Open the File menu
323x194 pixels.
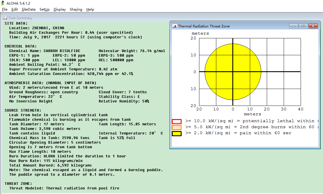tap(5, 9)
